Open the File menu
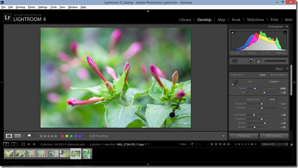The image size is (298, 168). 3,7
